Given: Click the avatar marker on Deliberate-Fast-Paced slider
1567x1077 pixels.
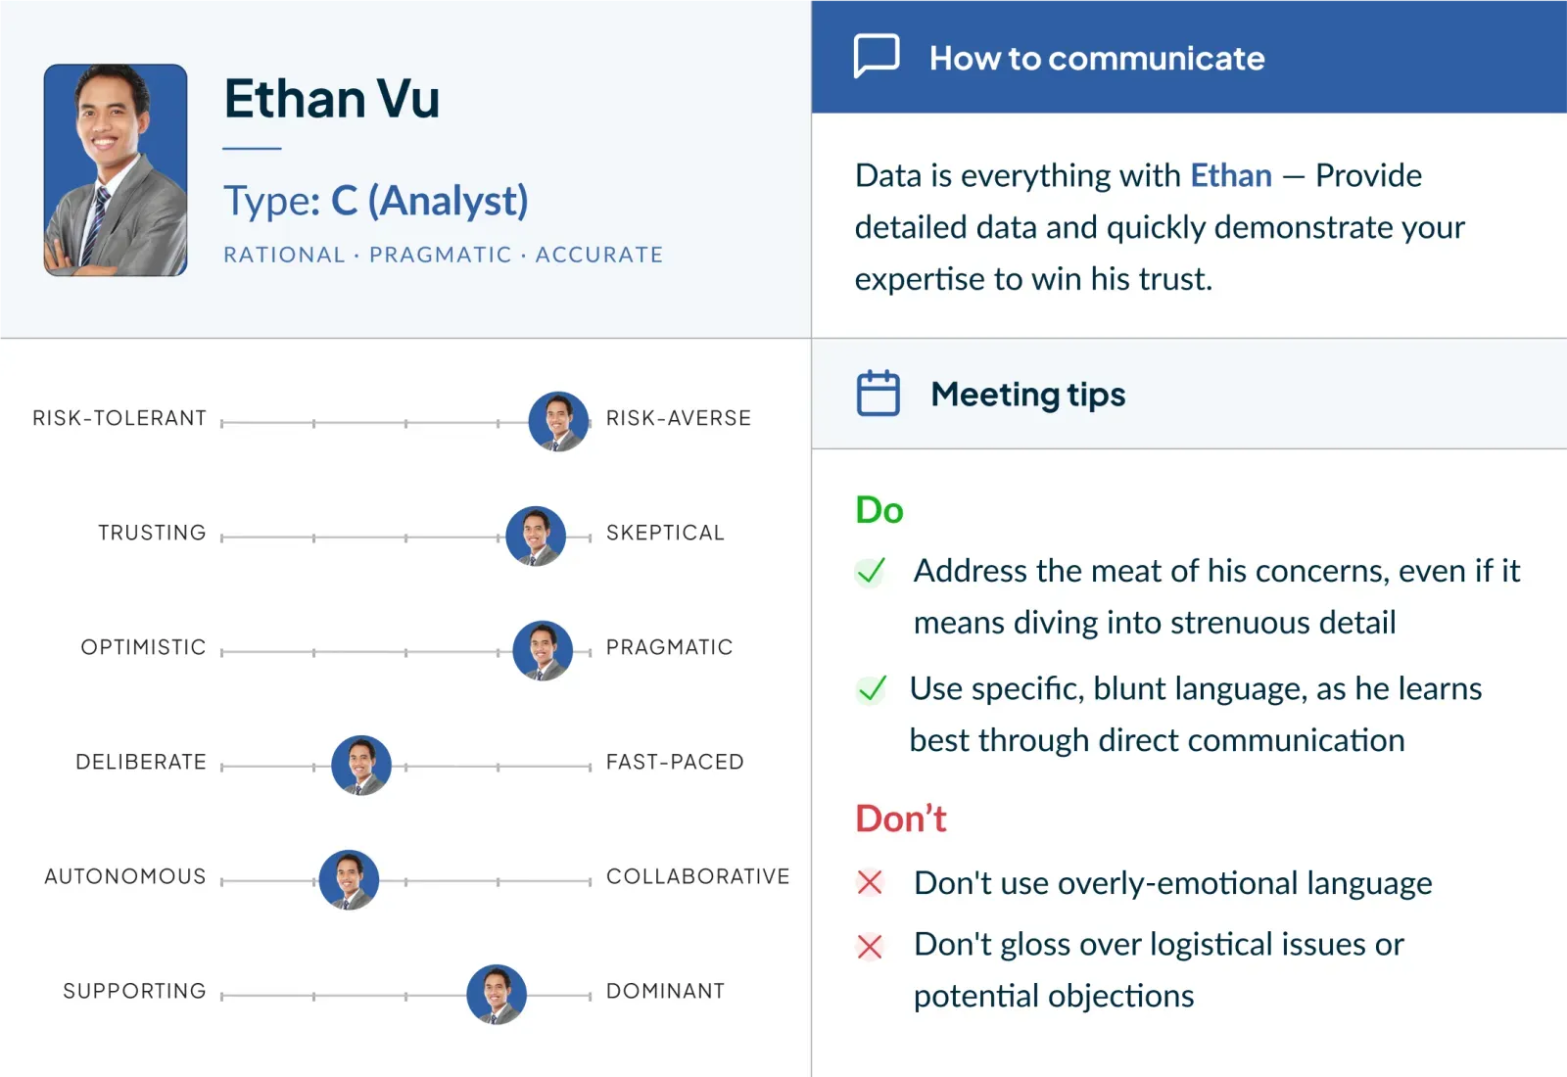Looking at the screenshot, I should pos(361,766).
